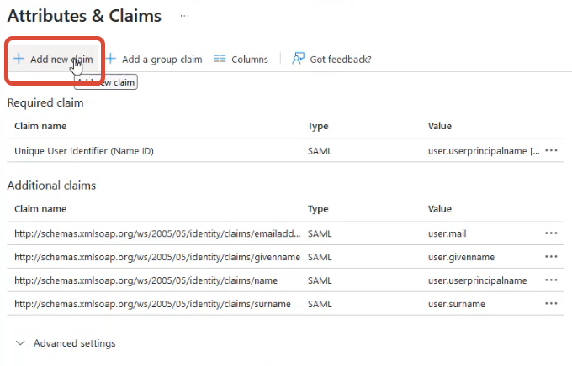Open more options for user.userprincipalname name claim
This screenshot has height=366, width=572.
552,280
